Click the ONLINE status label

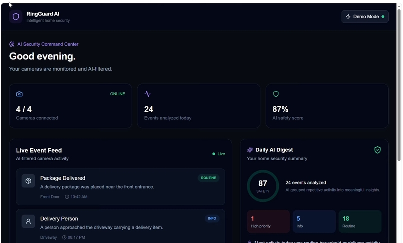pos(117,94)
